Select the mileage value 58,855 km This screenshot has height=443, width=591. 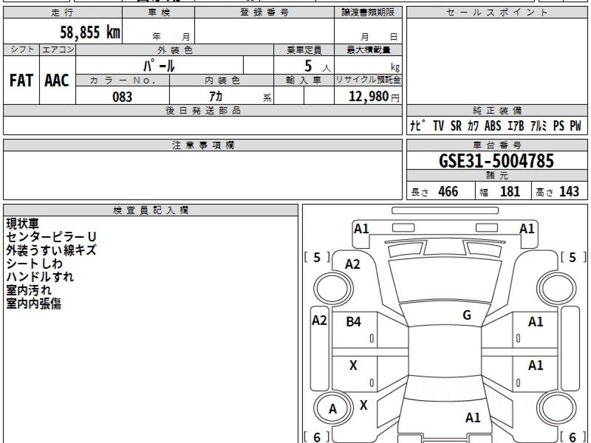(90, 32)
